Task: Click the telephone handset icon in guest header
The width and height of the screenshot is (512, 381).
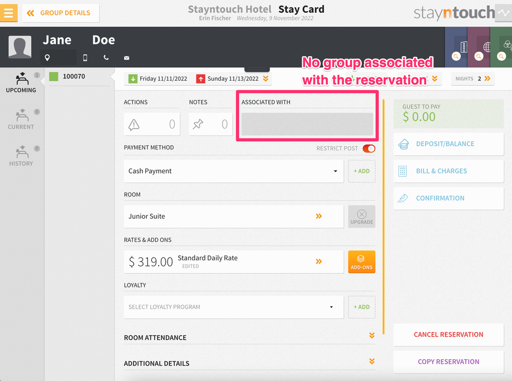Action: [106, 57]
